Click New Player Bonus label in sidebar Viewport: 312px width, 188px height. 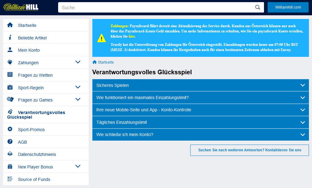click(x=35, y=167)
